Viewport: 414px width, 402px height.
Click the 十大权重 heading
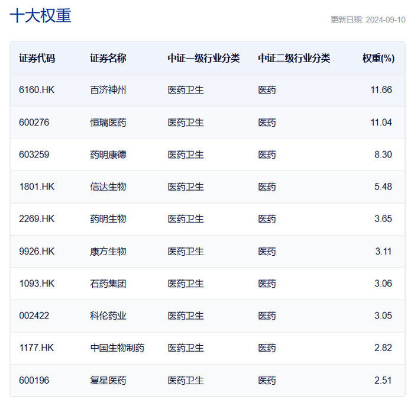(40, 15)
